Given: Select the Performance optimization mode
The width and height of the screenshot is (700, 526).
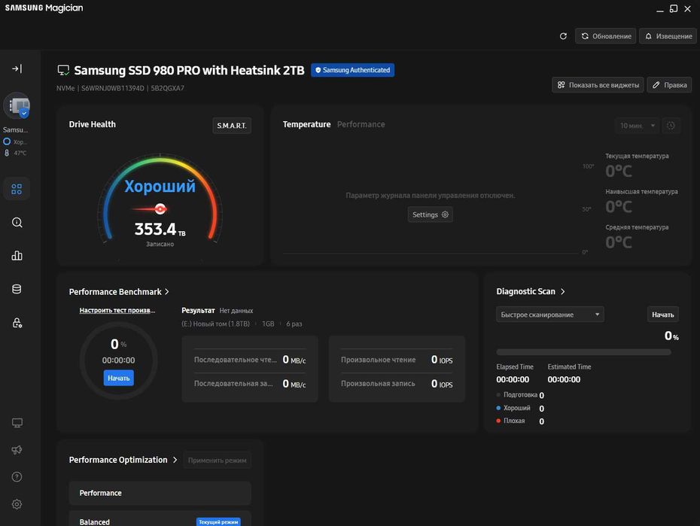Looking at the screenshot, I should click(160, 493).
